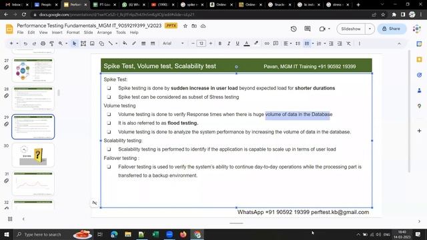
Task: Decrease the text indent
Action: 331,43
